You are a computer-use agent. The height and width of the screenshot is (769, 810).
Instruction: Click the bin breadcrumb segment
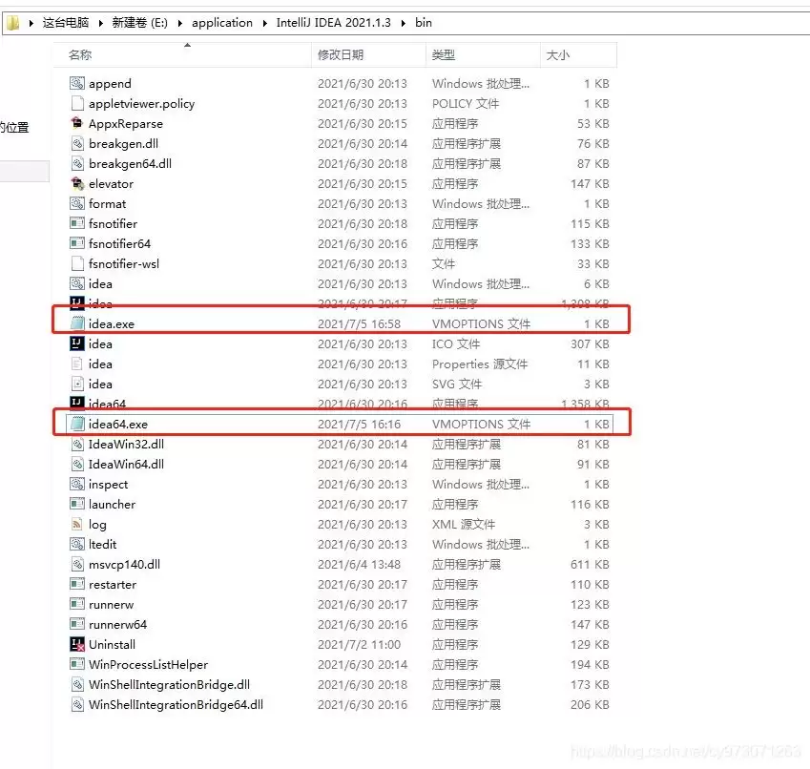tap(423, 23)
